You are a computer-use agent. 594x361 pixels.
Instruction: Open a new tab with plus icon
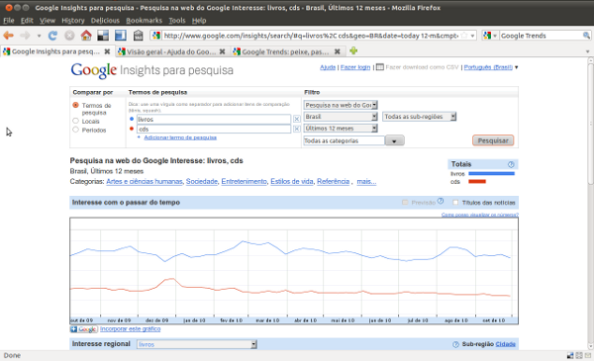(x=353, y=50)
